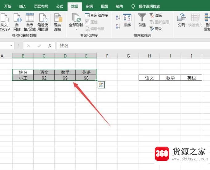Image resolution: width=210 pixels, height=170 pixels.
Task: Select column D header
Action: coord(65,56)
